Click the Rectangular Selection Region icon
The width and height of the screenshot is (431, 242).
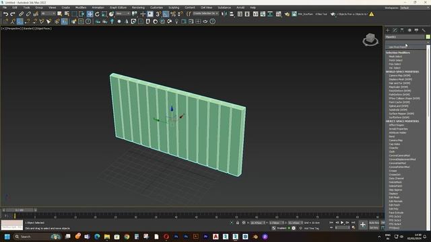tap(74, 14)
